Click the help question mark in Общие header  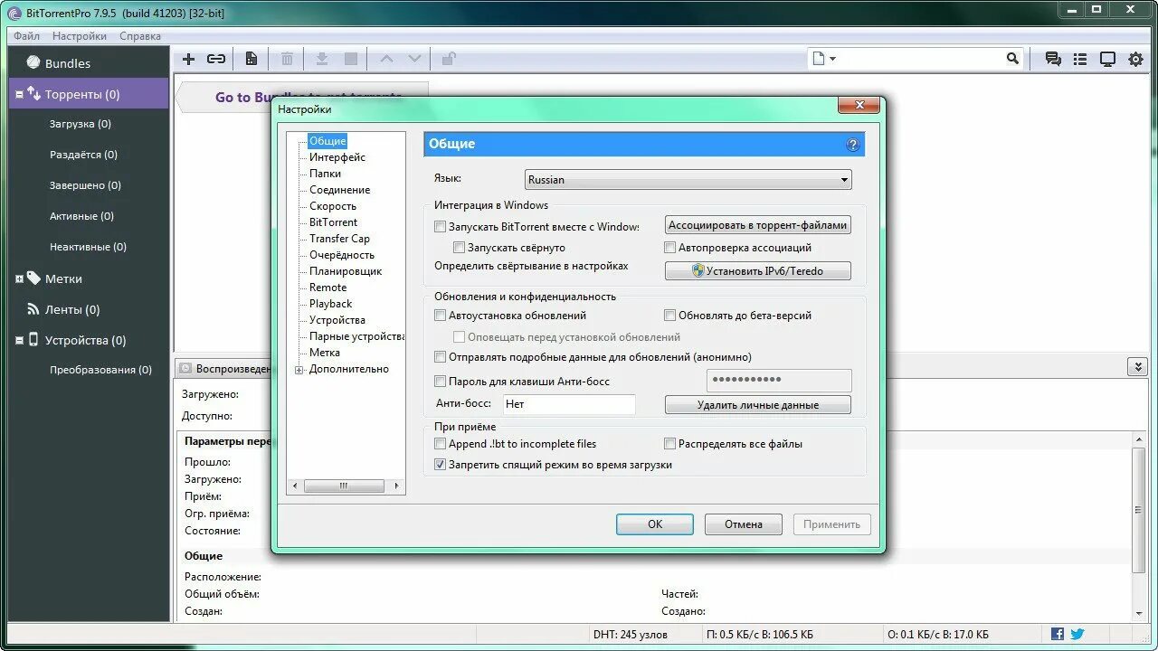click(852, 145)
